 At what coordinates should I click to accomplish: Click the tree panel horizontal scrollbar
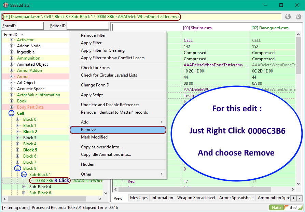point(47,199)
